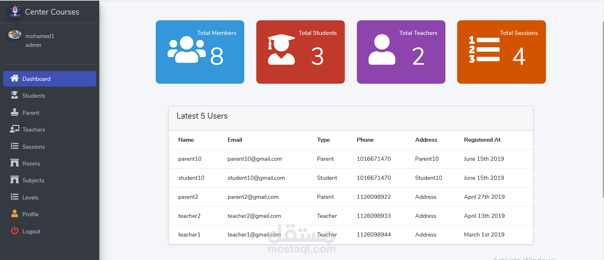This screenshot has height=260, width=604.
Task: Click the Center Courses brand title
Action: pyautogui.click(x=52, y=12)
